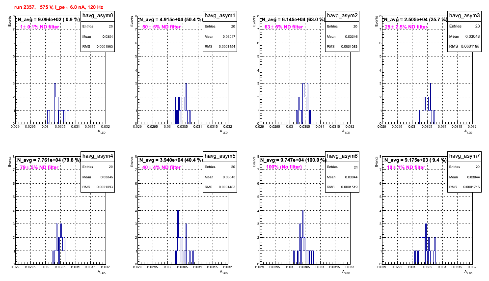Viewport: 489px width, 281px height.
Task: Select the havg_asym6 stats box title
Action: (x=342, y=156)
